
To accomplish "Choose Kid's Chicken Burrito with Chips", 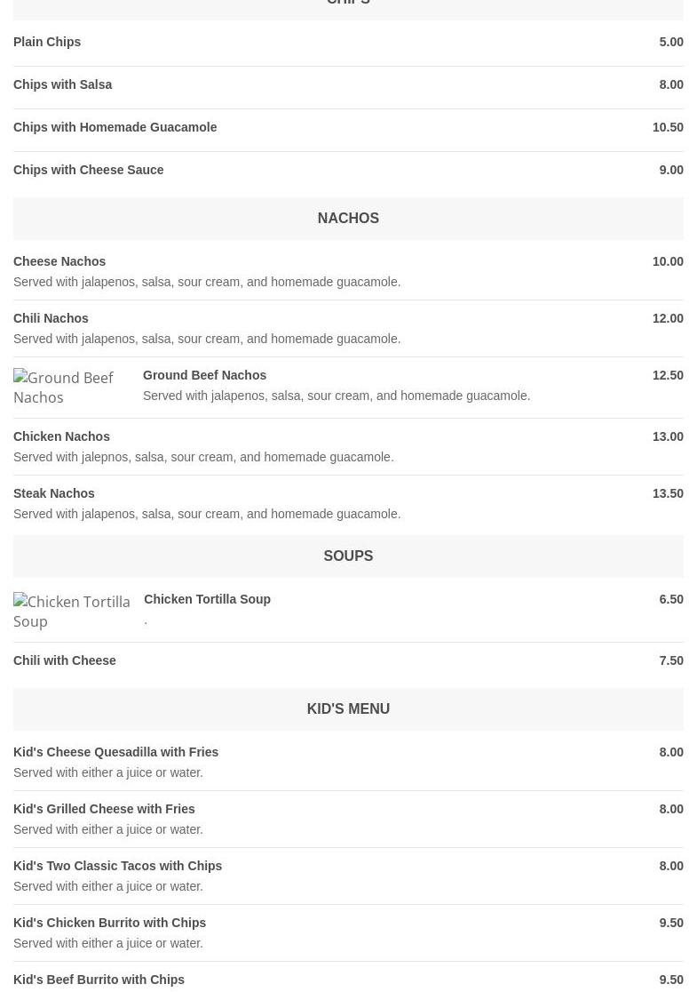I will point(109,923).
